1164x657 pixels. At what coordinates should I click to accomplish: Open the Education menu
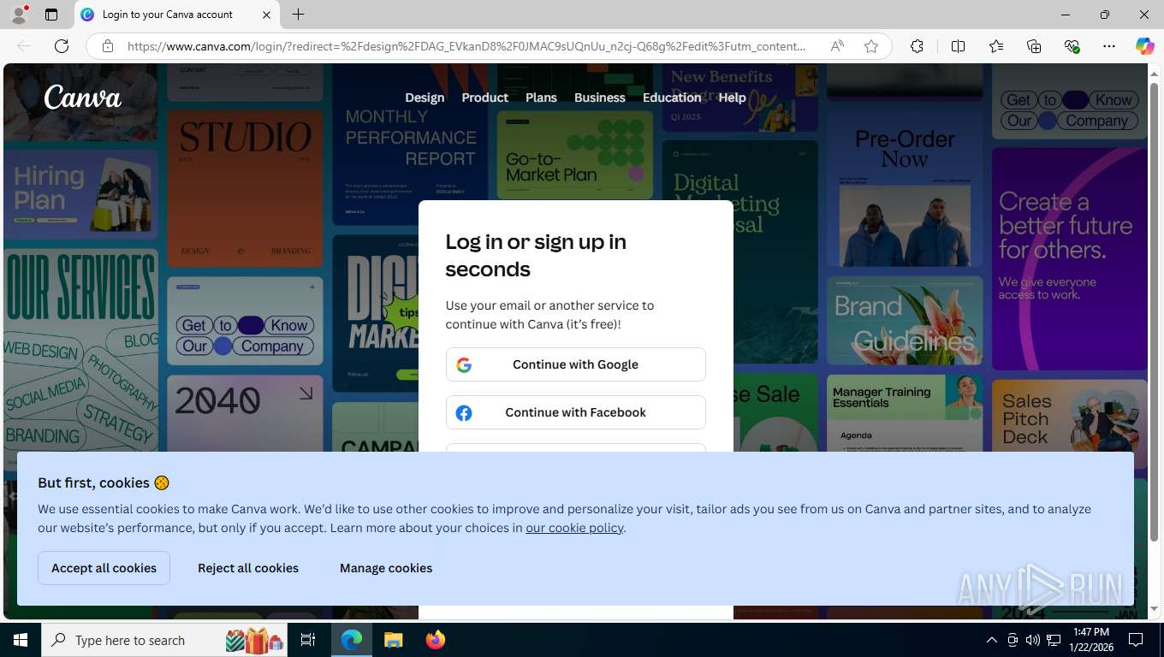pyautogui.click(x=672, y=98)
